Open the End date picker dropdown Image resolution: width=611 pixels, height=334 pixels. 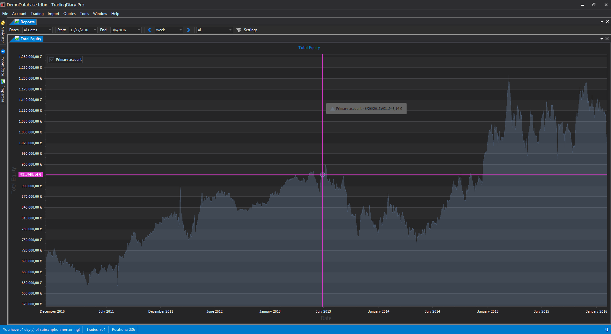click(x=139, y=30)
